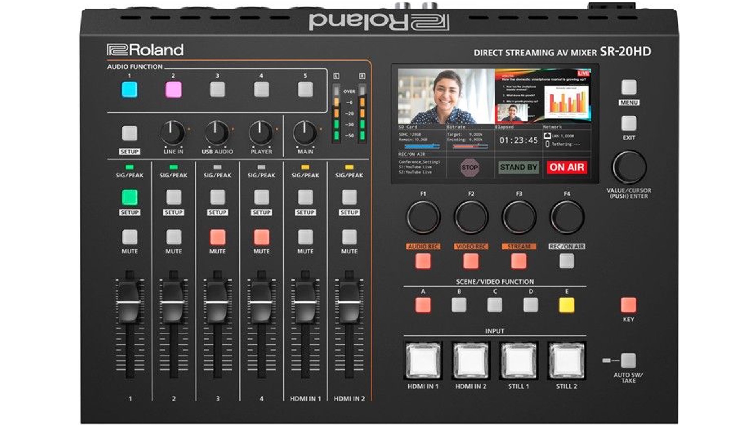The width and height of the screenshot is (756, 425).
Task: Tap the elapsed time 01:23:45 readout
Action: pyautogui.click(x=519, y=140)
